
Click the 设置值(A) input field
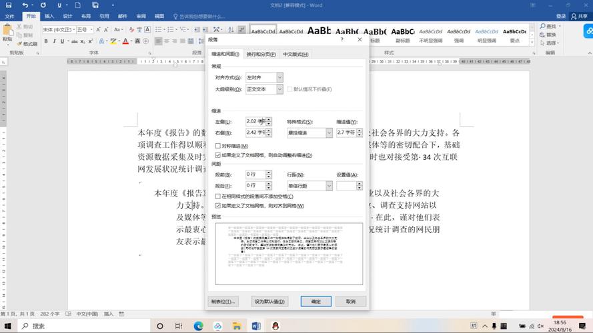click(x=346, y=186)
